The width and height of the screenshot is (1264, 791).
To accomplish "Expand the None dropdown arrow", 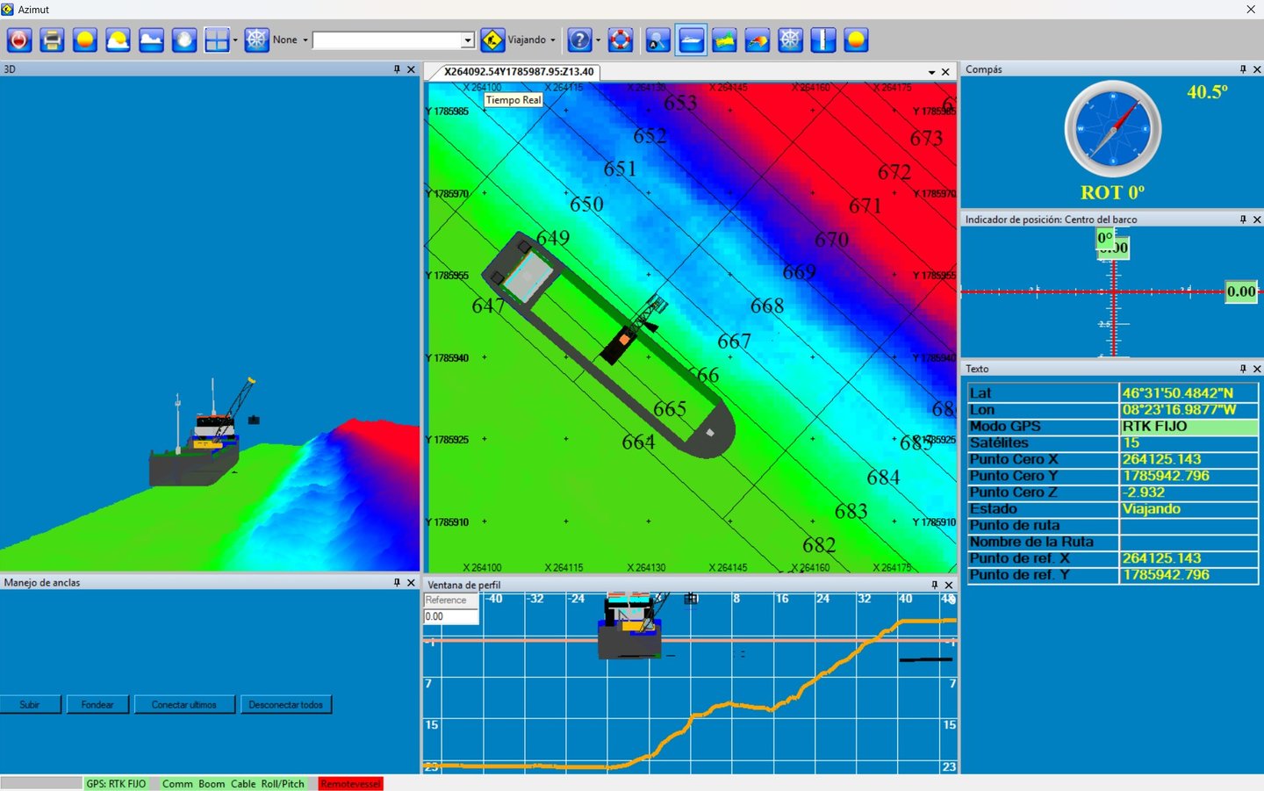I will pos(305,40).
